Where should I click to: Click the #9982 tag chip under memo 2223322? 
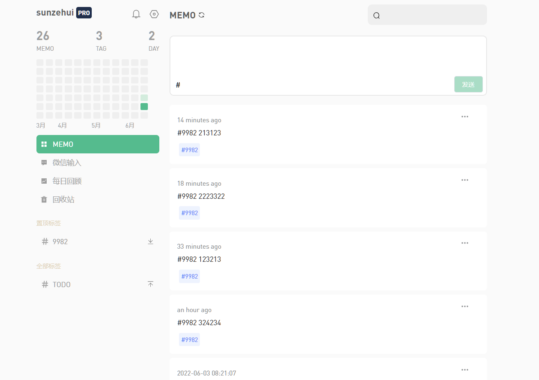[190, 213]
